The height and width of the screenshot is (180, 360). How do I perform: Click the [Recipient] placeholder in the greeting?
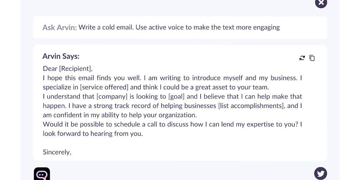pyautogui.click(x=76, y=69)
